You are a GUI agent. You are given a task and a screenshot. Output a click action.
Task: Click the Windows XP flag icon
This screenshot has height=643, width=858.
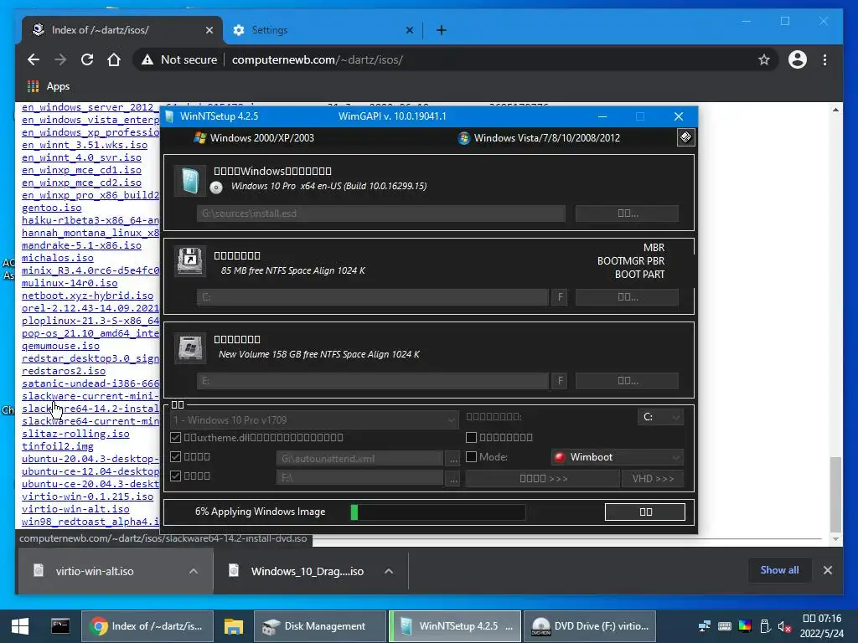(x=199, y=138)
